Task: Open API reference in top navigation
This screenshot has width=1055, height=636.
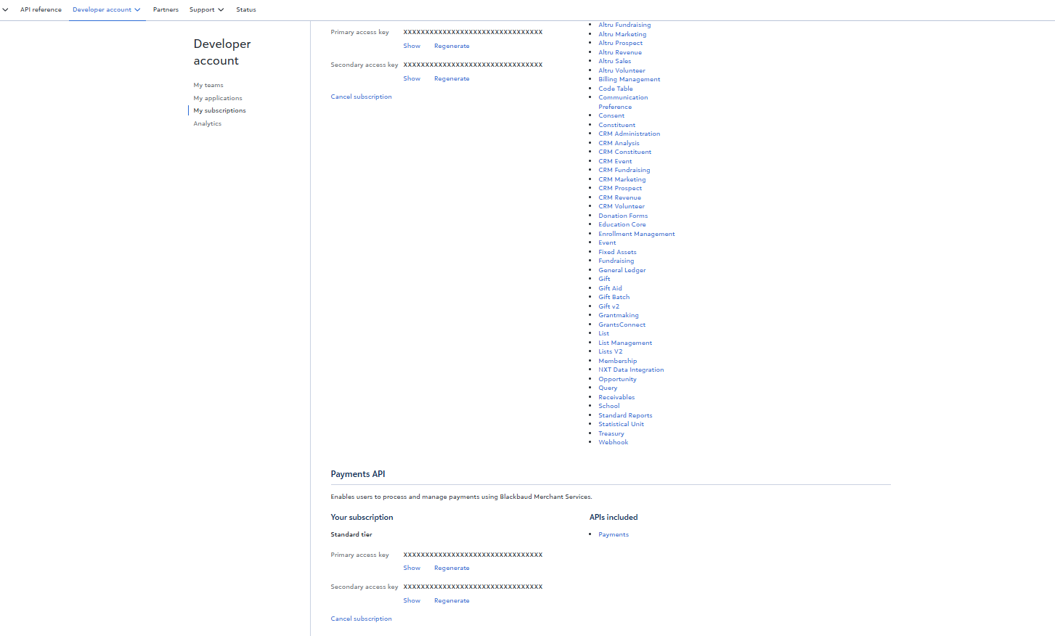Action: [x=41, y=9]
